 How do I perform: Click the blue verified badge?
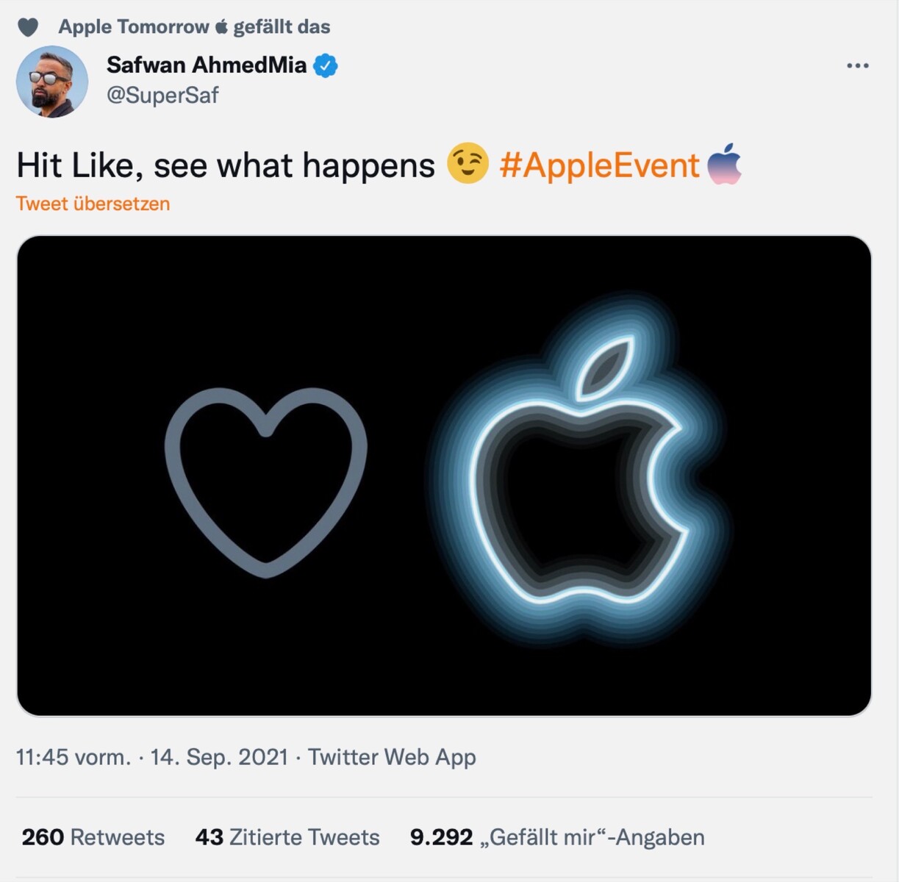click(x=326, y=65)
